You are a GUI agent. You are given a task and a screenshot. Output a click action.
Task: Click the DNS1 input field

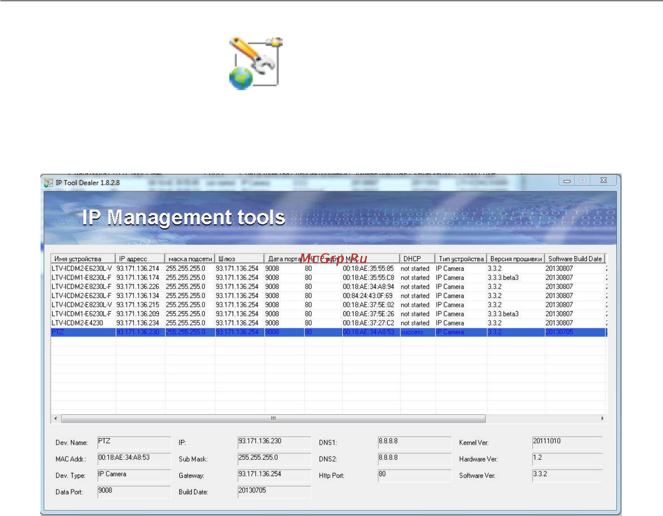pos(414,442)
